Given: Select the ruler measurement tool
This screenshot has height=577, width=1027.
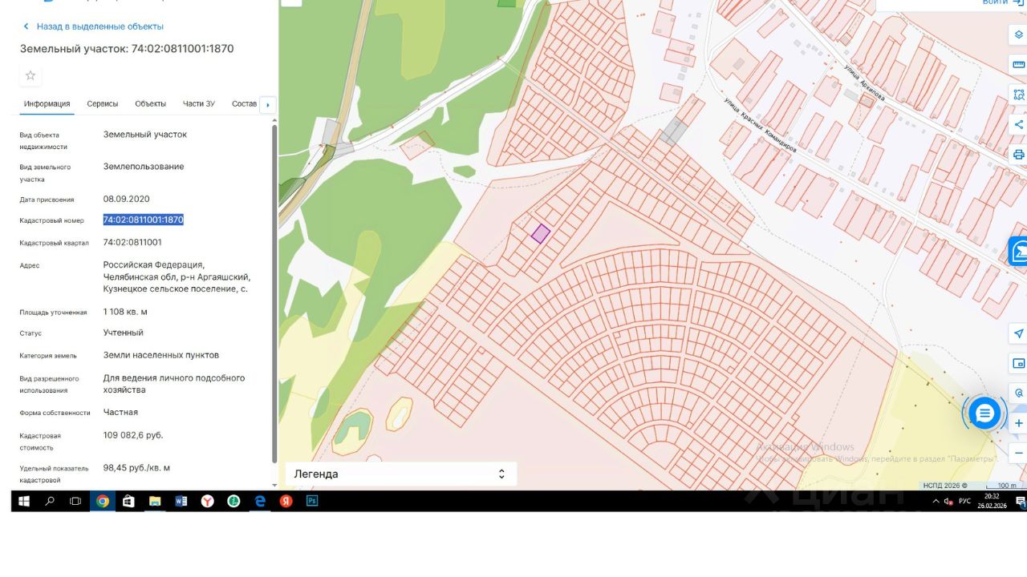Looking at the screenshot, I should click(1019, 64).
